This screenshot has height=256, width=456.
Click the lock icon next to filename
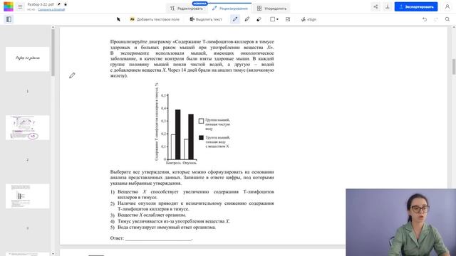[66, 4]
